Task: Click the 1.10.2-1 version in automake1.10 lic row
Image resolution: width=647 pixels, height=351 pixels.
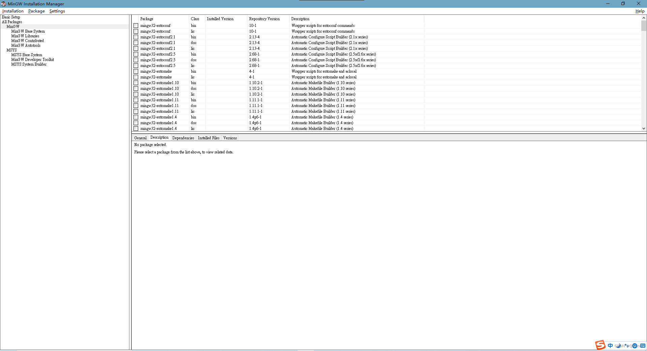Action: tap(256, 94)
